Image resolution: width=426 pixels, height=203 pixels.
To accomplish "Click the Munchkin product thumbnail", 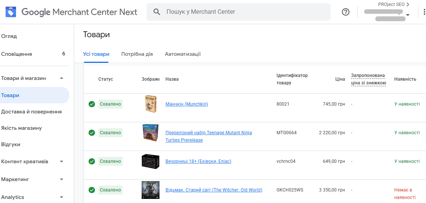I will (x=151, y=104).
